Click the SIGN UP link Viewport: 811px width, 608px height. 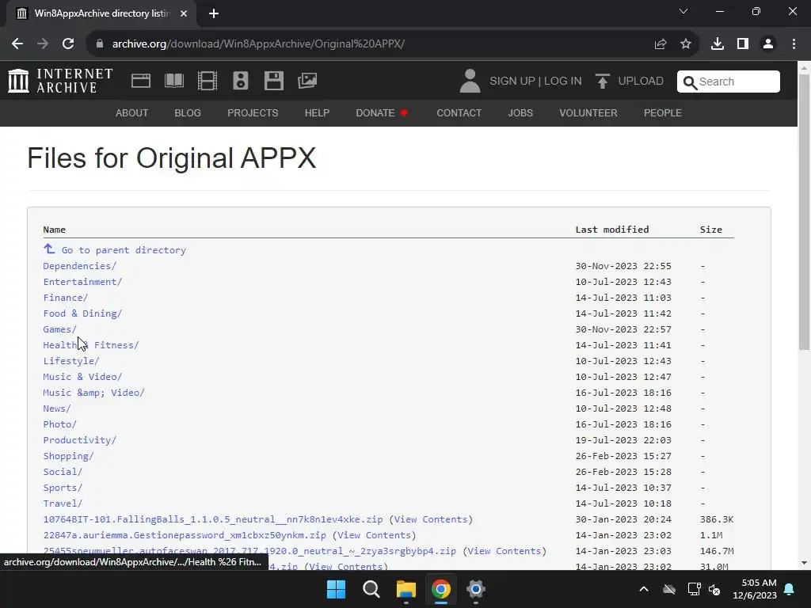[512, 82]
